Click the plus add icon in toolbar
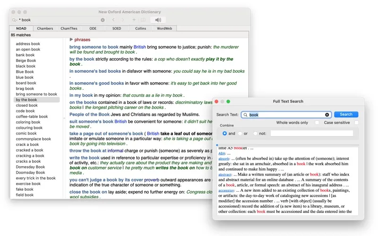 point(134,20)
